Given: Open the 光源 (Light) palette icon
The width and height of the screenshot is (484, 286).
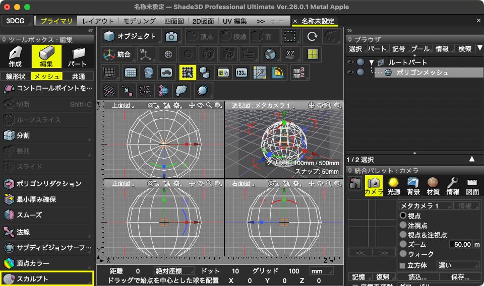Looking at the screenshot, I should pos(393,185).
